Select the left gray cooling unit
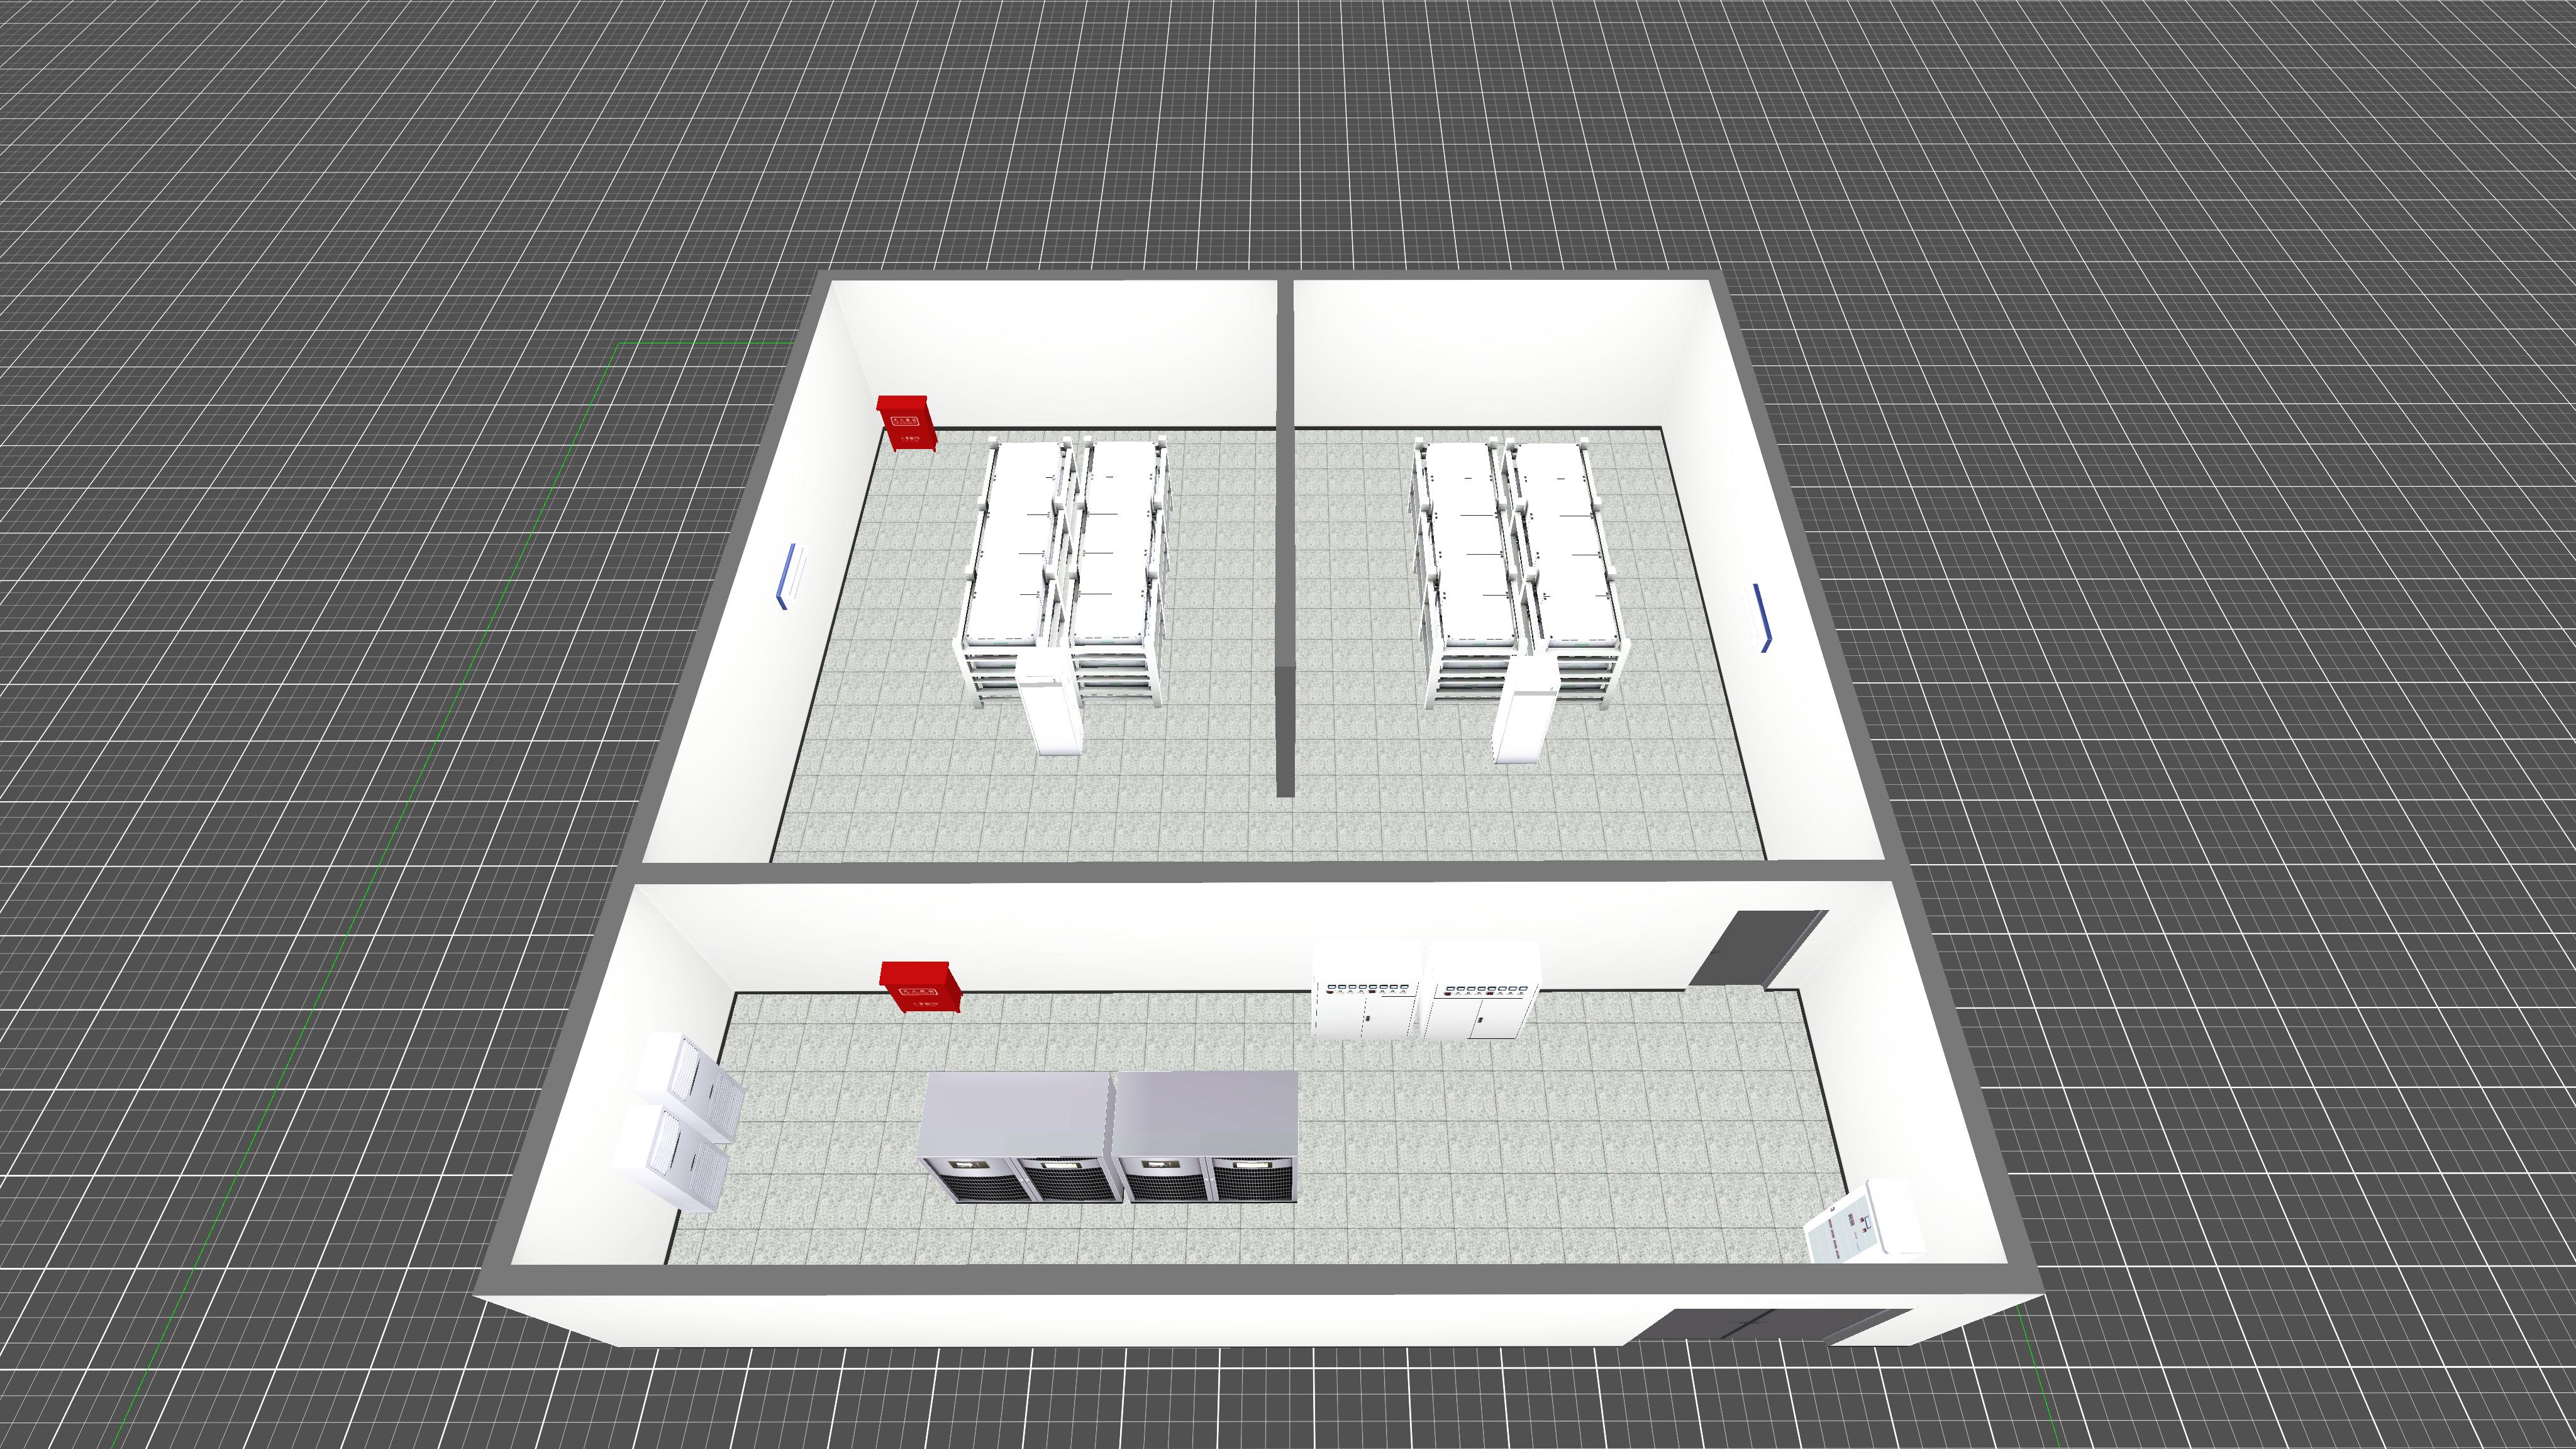2576x1449 pixels. pos(1018,1138)
